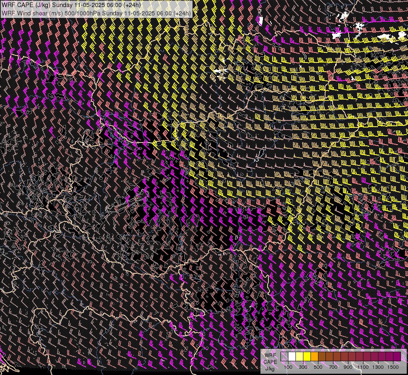
Task: Select the orange CAPE legend swatch
Action: click(314, 356)
